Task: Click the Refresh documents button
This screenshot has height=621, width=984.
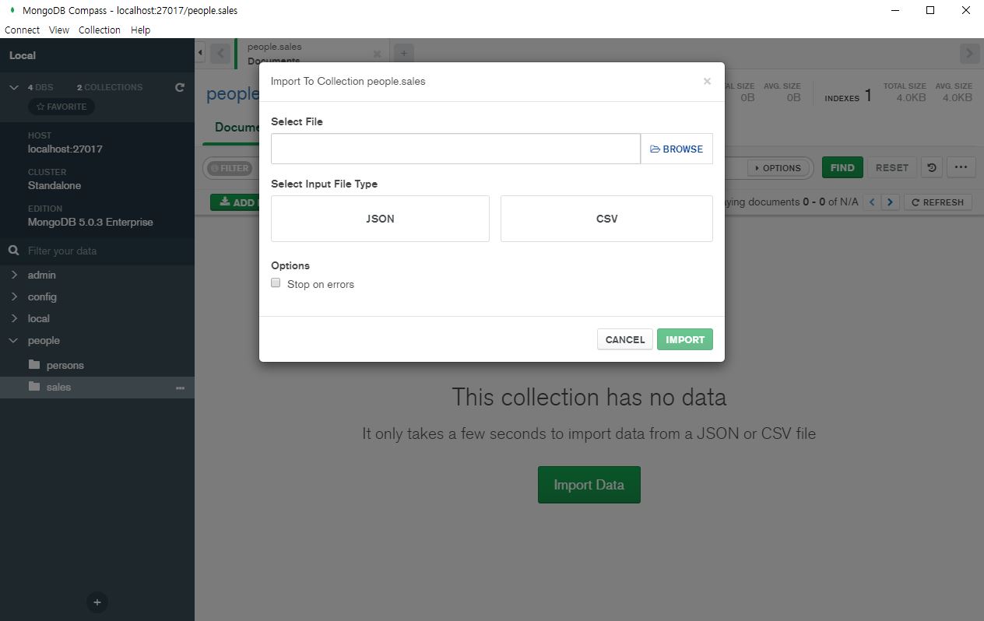Action: tap(938, 202)
